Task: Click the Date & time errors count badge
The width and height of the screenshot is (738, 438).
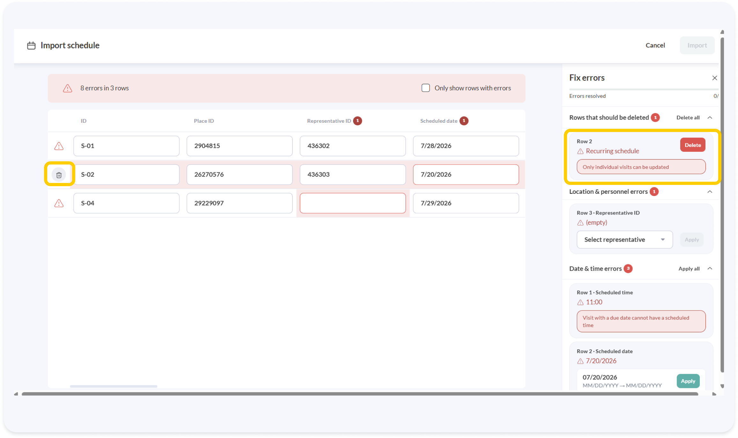Action: coord(628,269)
